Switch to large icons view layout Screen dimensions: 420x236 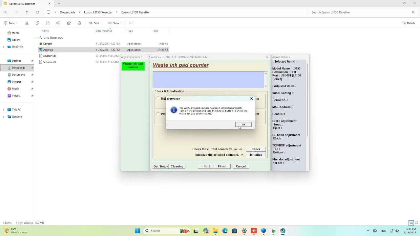pos(416,223)
